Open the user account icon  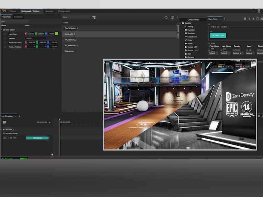pyautogui.click(x=259, y=11)
